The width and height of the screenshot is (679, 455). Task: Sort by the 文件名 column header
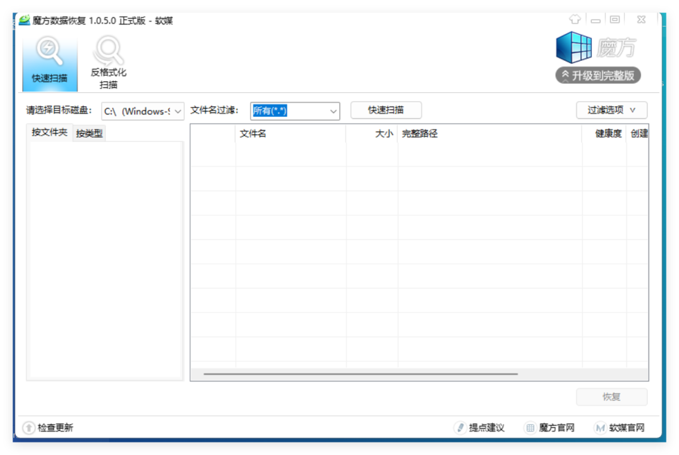click(x=290, y=133)
